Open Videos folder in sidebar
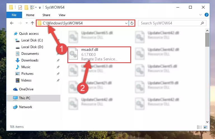Screen dimensions: 215x139 click(26, 80)
